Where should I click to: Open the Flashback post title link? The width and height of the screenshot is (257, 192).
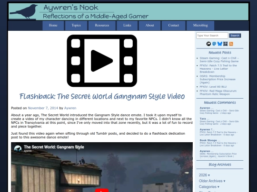[102, 96]
